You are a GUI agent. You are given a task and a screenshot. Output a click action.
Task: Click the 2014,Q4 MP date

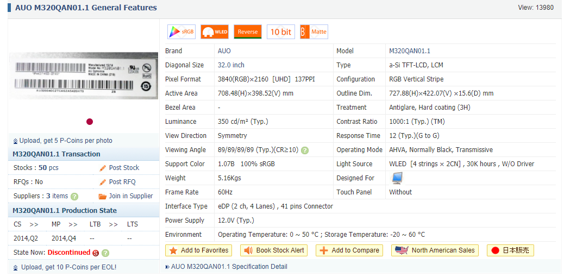click(x=64, y=238)
